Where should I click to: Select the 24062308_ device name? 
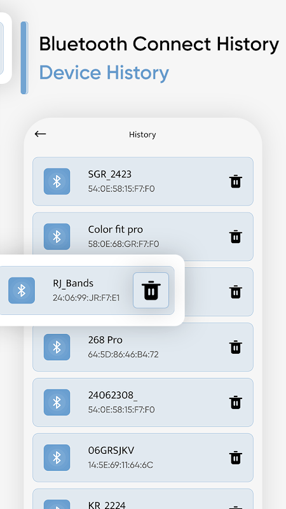click(x=112, y=395)
